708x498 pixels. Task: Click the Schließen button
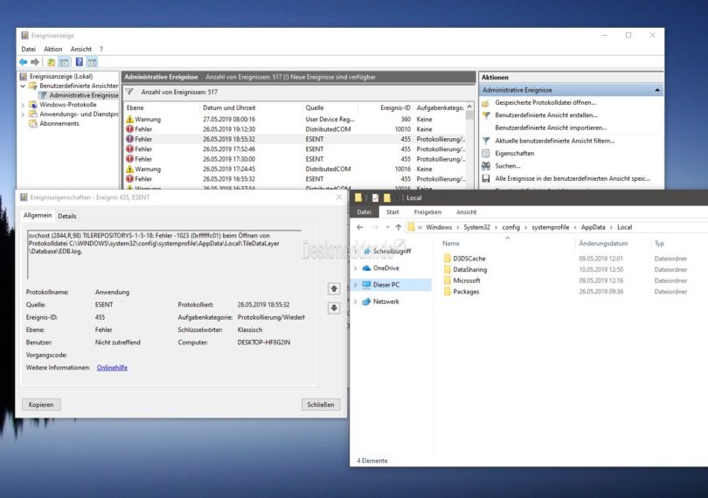tap(320, 405)
